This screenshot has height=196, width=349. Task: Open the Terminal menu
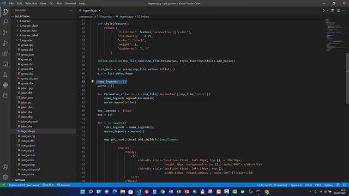pos(70,3)
